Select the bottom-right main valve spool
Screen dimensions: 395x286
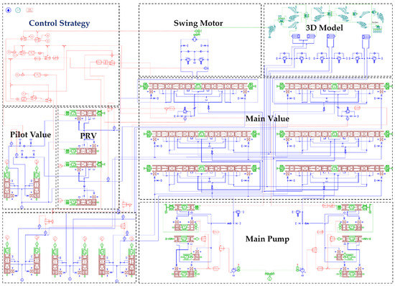[x=334, y=169]
